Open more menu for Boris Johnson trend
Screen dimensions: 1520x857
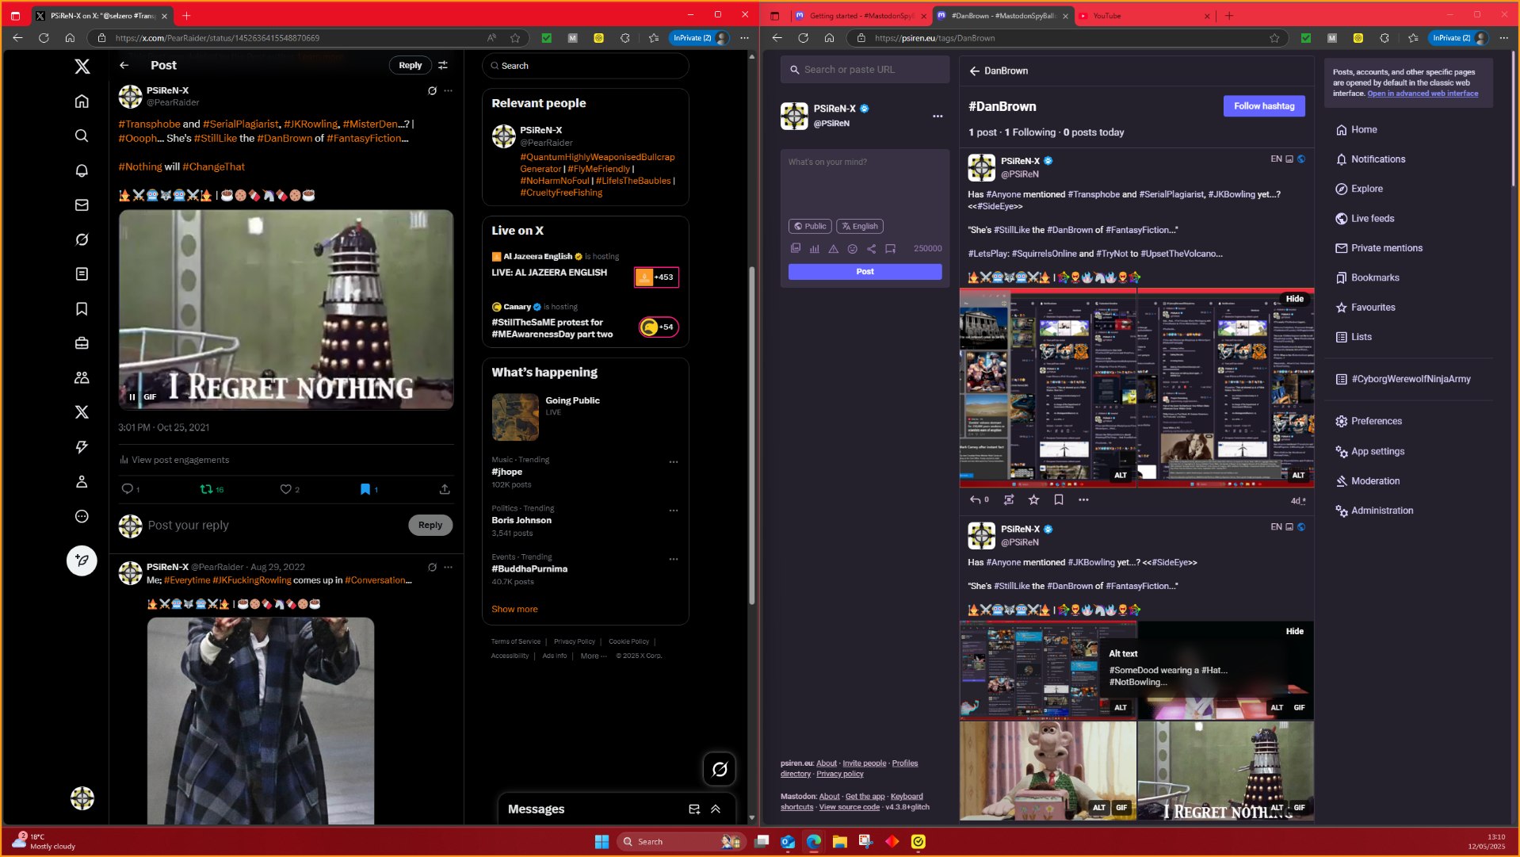pos(674,511)
